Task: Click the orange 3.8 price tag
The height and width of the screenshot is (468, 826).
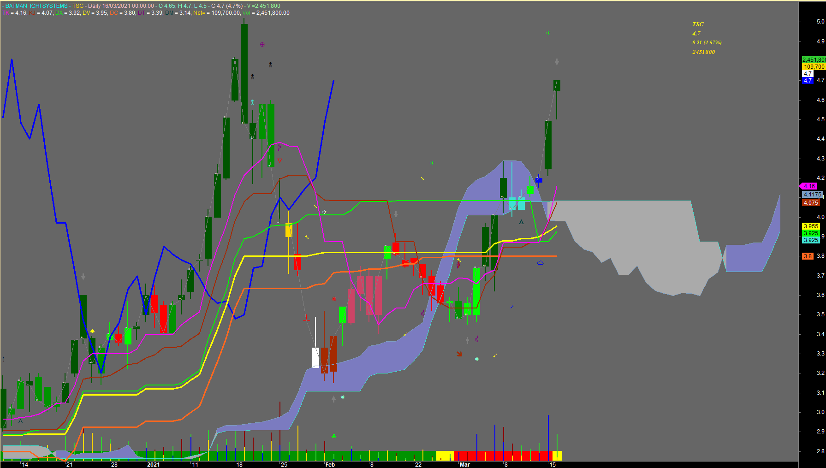Action: pos(808,256)
